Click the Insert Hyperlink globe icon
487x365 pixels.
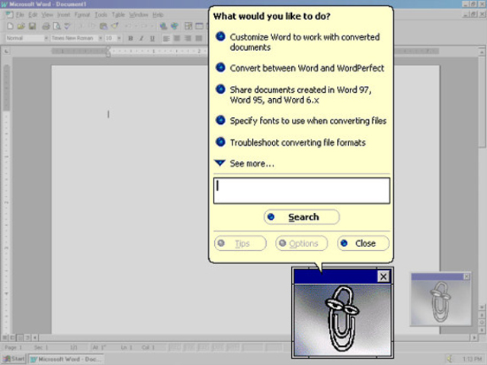(x=163, y=27)
